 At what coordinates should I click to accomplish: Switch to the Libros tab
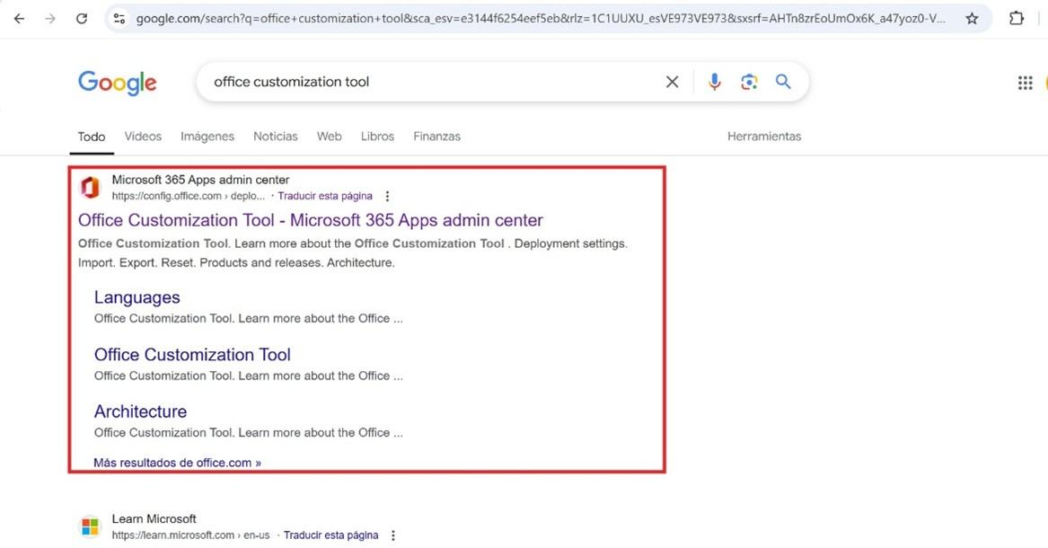click(378, 137)
